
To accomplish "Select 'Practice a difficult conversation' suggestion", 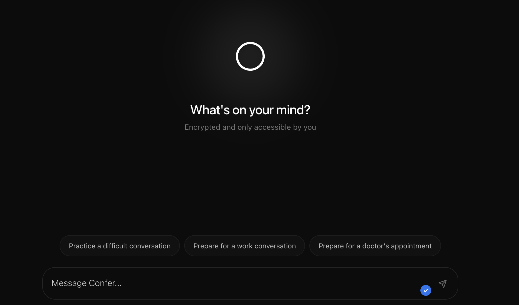I will (119, 246).
